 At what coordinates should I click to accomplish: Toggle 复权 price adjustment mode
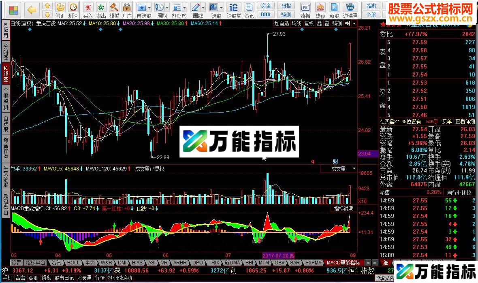click(308, 23)
